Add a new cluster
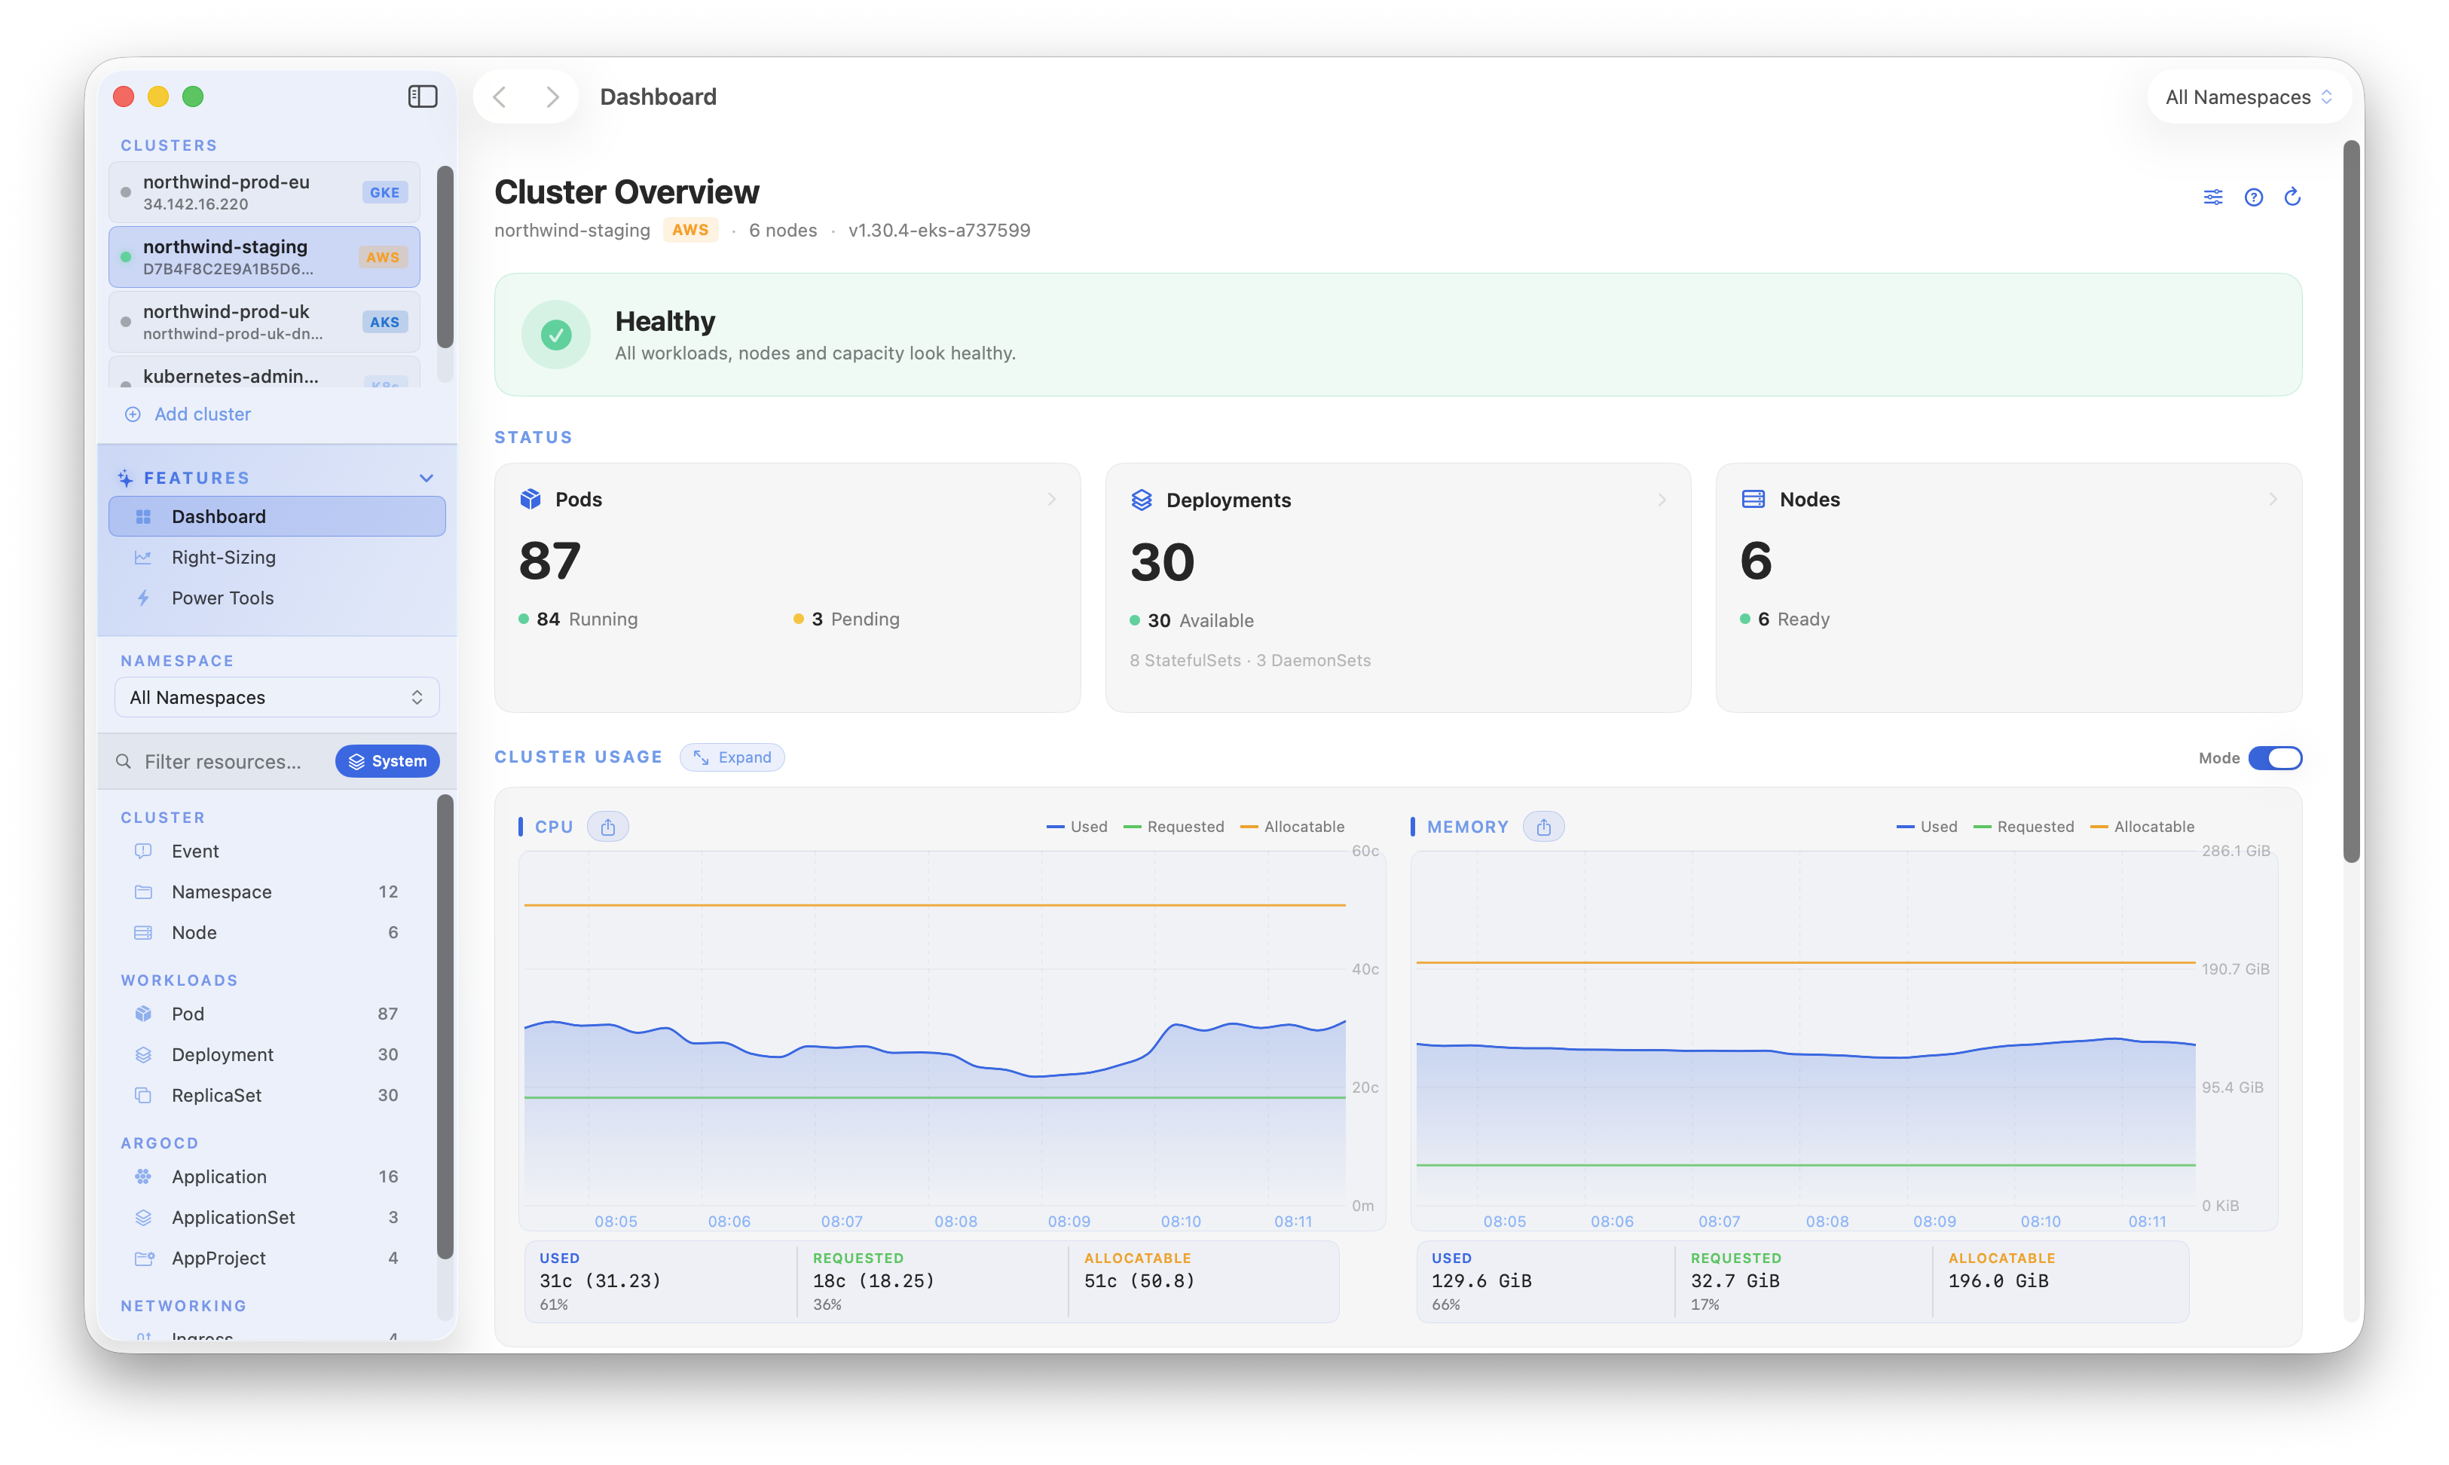Image resolution: width=2449 pixels, height=1465 pixels. [188, 414]
